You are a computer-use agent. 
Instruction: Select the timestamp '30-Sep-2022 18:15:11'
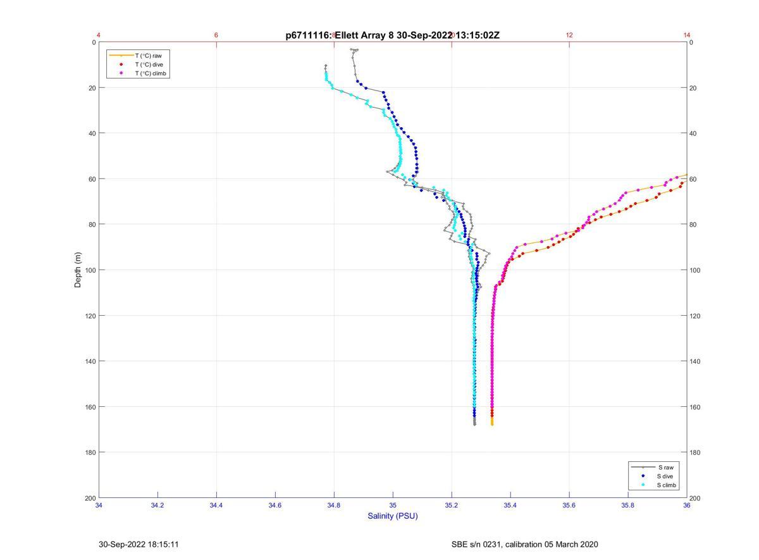tap(139, 544)
